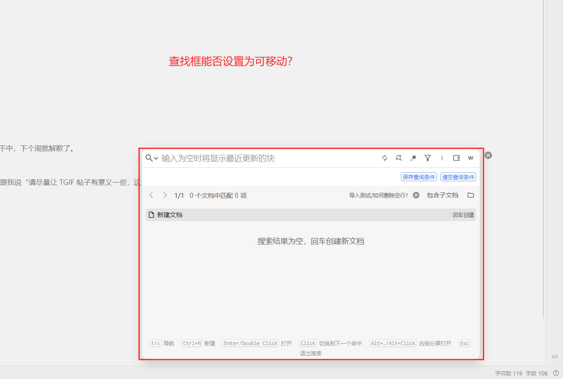This screenshot has width=563, height=379.
Task: Toggle the preview panel layout icon
Action: coord(456,158)
